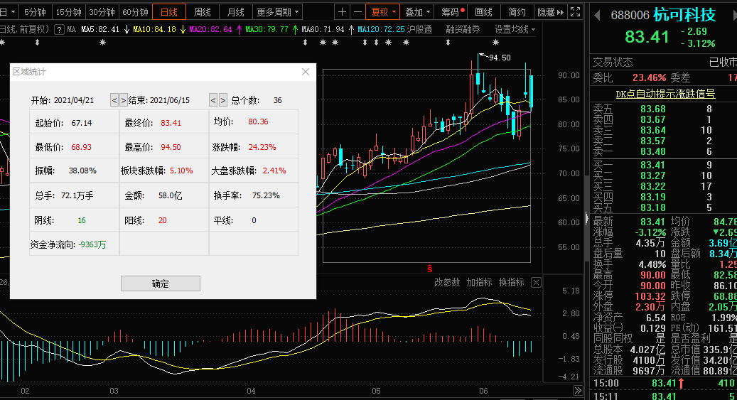Click the left arrow beside stock code 688006
Viewport: 737px width, 400px height.
point(597,15)
